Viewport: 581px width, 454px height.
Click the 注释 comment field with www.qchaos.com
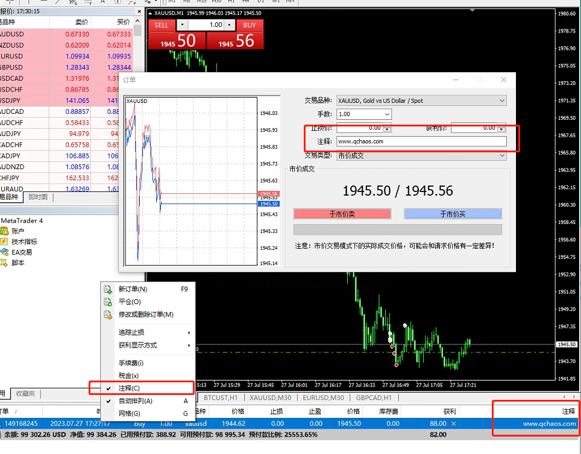(x=421, y=141)
